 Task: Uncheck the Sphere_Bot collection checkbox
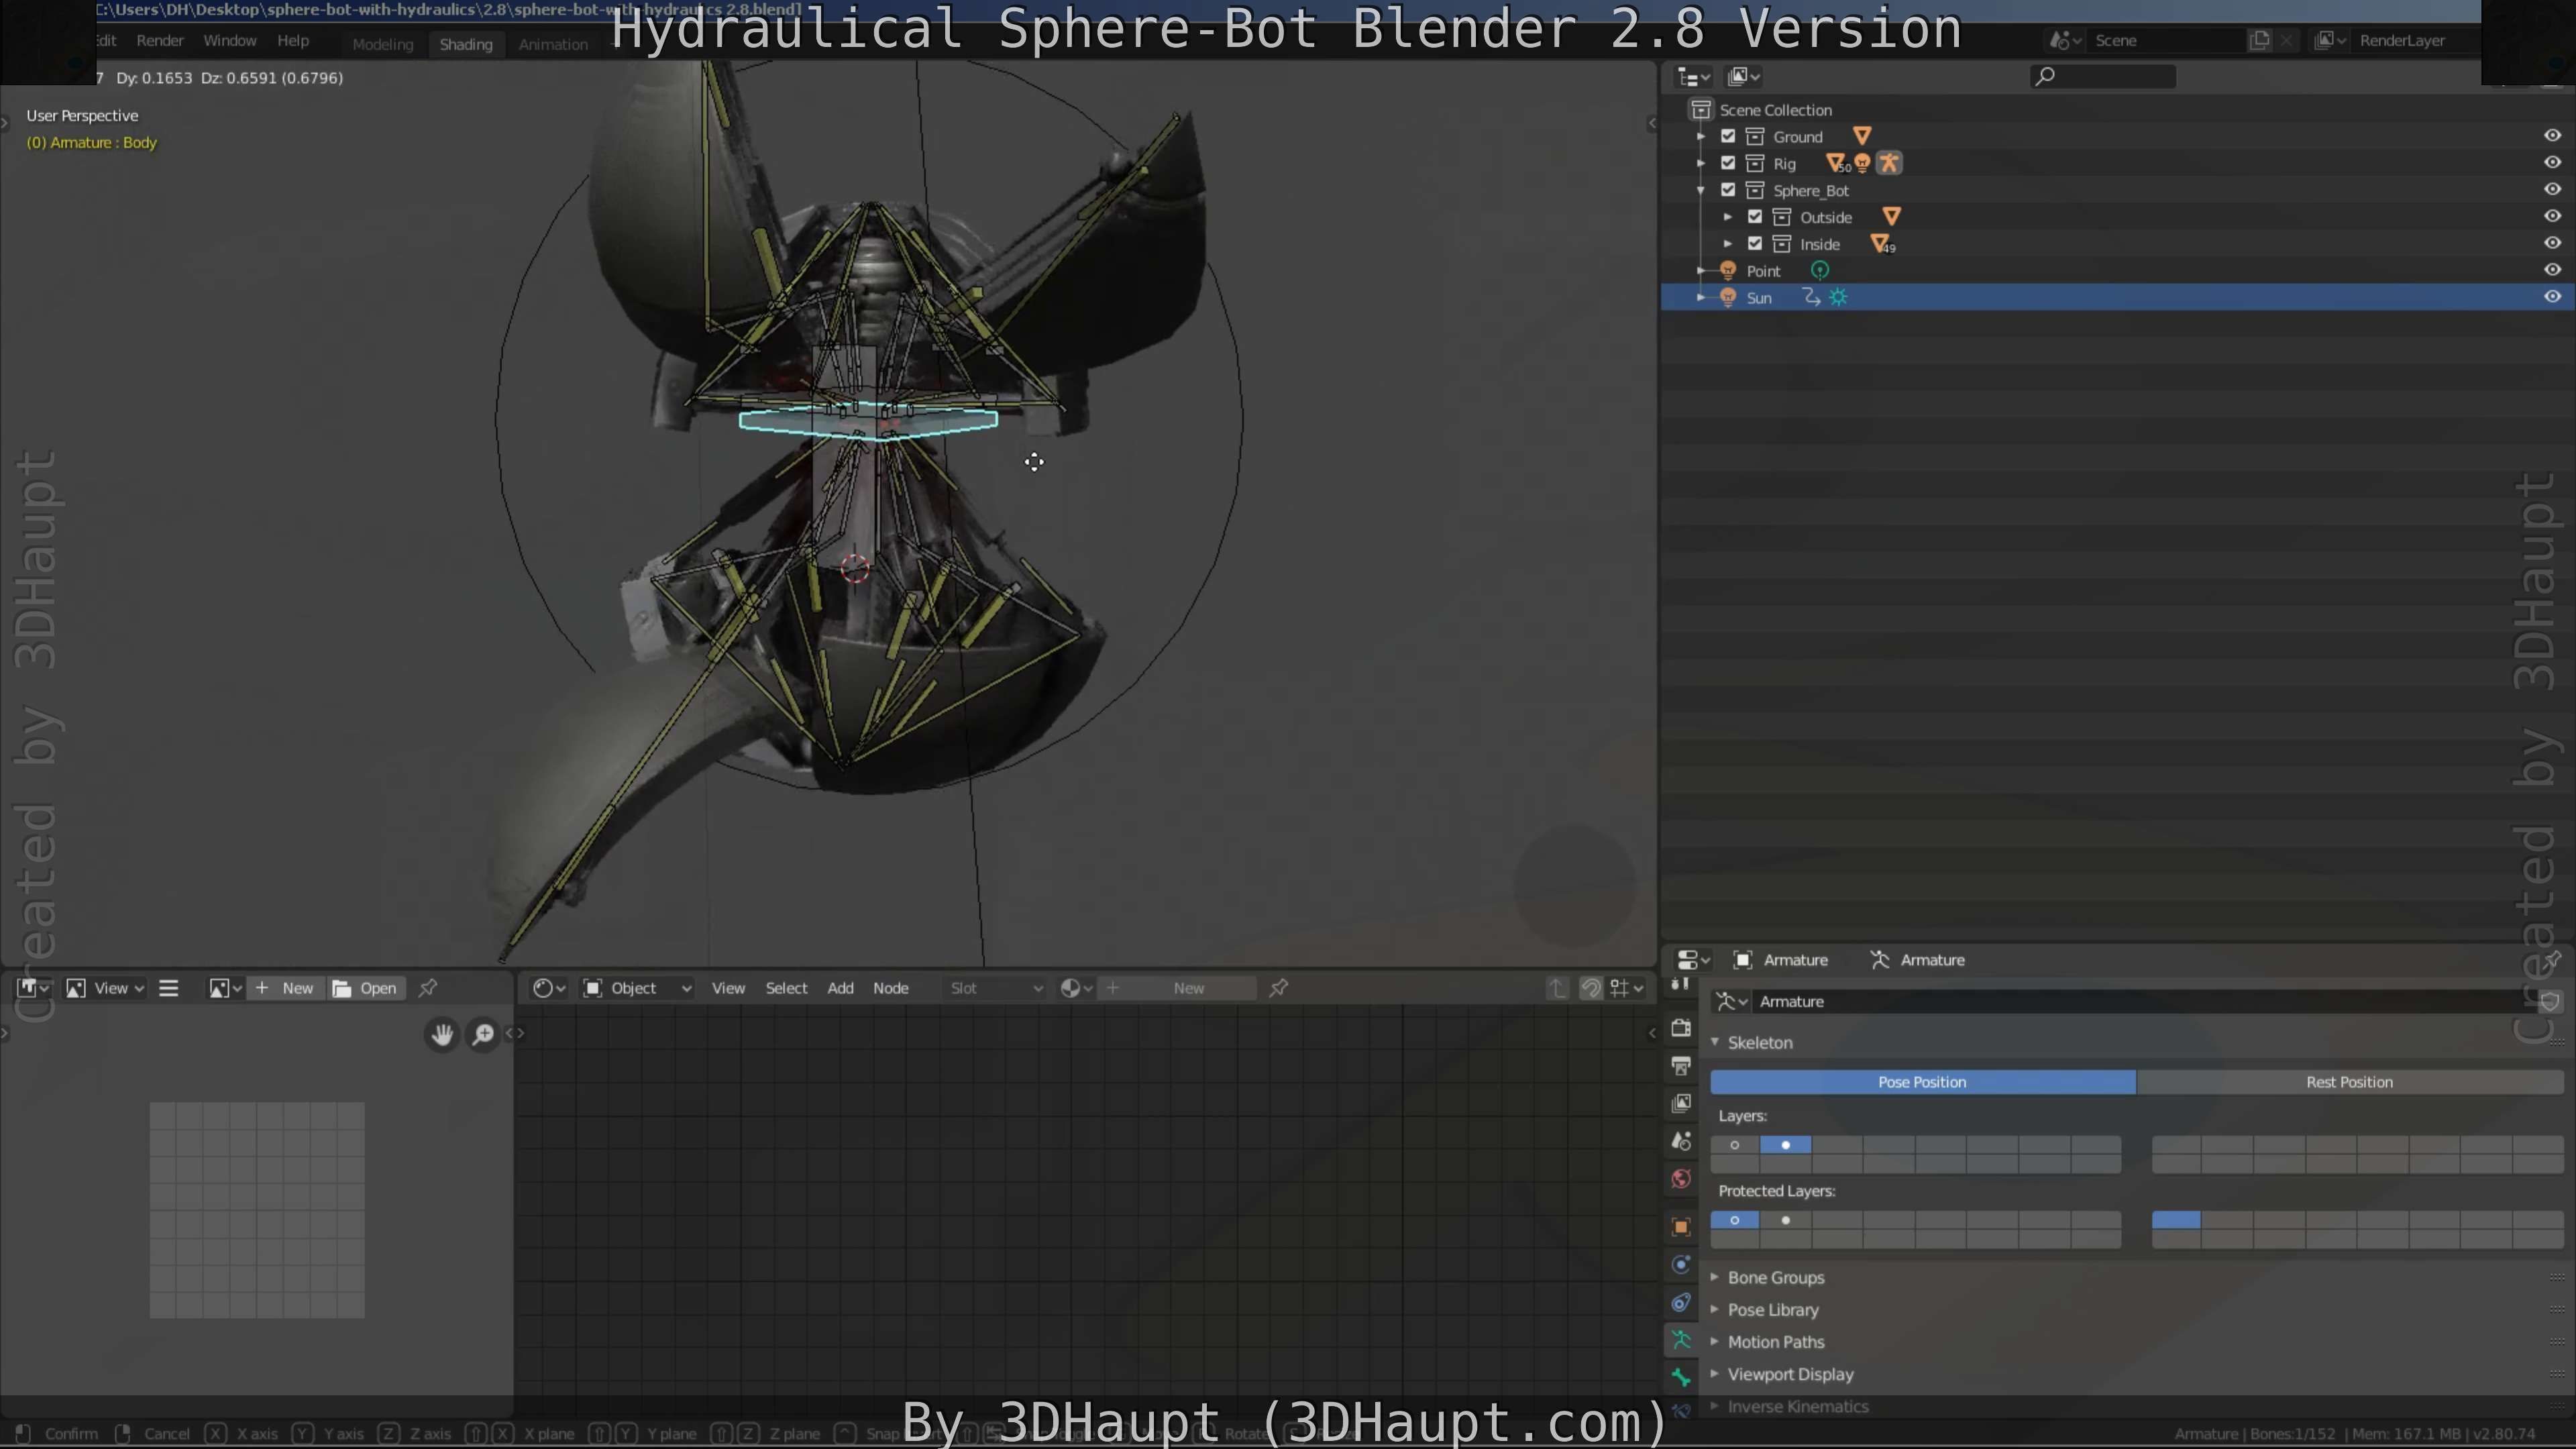1728,190
